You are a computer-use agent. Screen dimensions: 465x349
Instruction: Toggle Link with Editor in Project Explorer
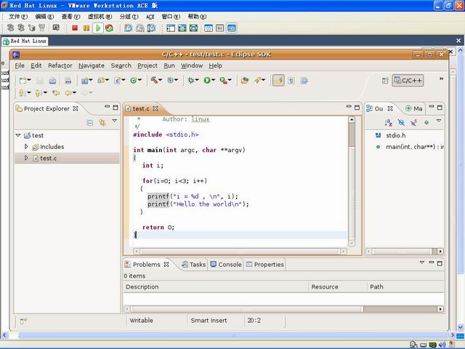(x=102, y=122)
